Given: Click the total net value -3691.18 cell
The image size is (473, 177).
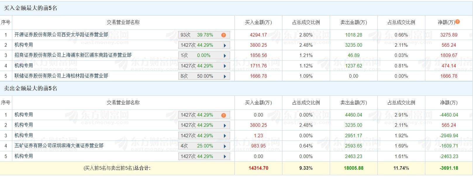Looking at the screenshot, I should (449, 168).
